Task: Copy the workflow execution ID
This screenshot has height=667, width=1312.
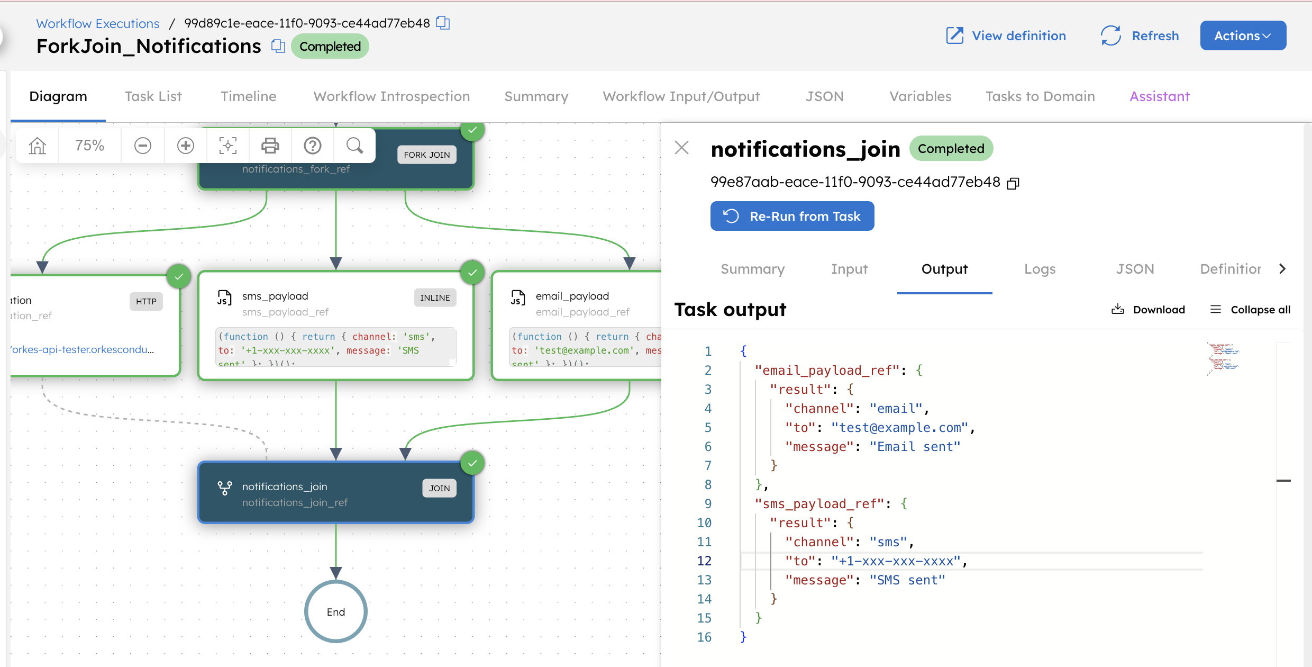Action: click(442, 23)
